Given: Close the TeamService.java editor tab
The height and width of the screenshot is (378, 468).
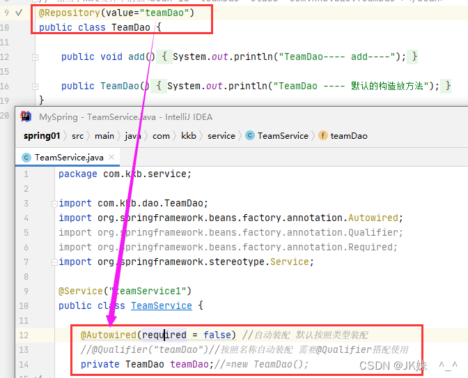Looking at the screenshot, I should (x=111, y=157).
